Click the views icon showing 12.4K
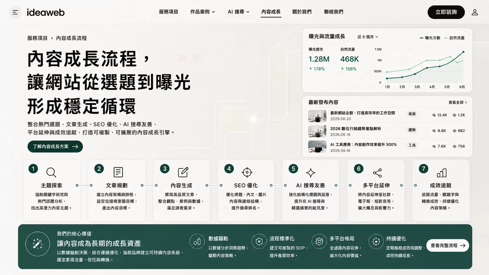The width and height of the screenshot is (489, 275). pyautogui.click(x=434, y=115)
